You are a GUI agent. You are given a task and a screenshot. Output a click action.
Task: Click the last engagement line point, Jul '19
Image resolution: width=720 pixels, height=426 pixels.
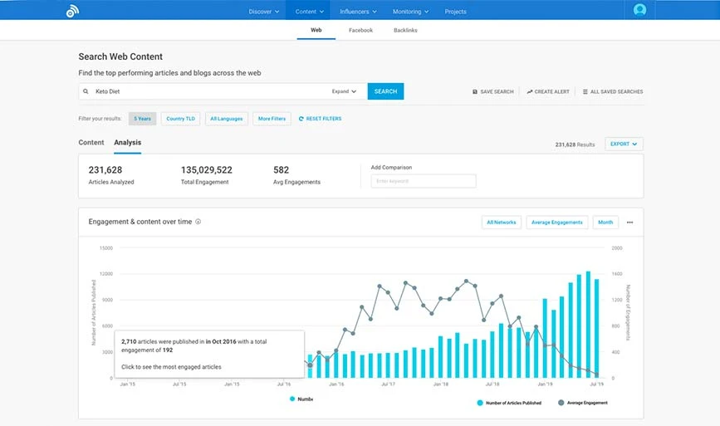(596, 375)
